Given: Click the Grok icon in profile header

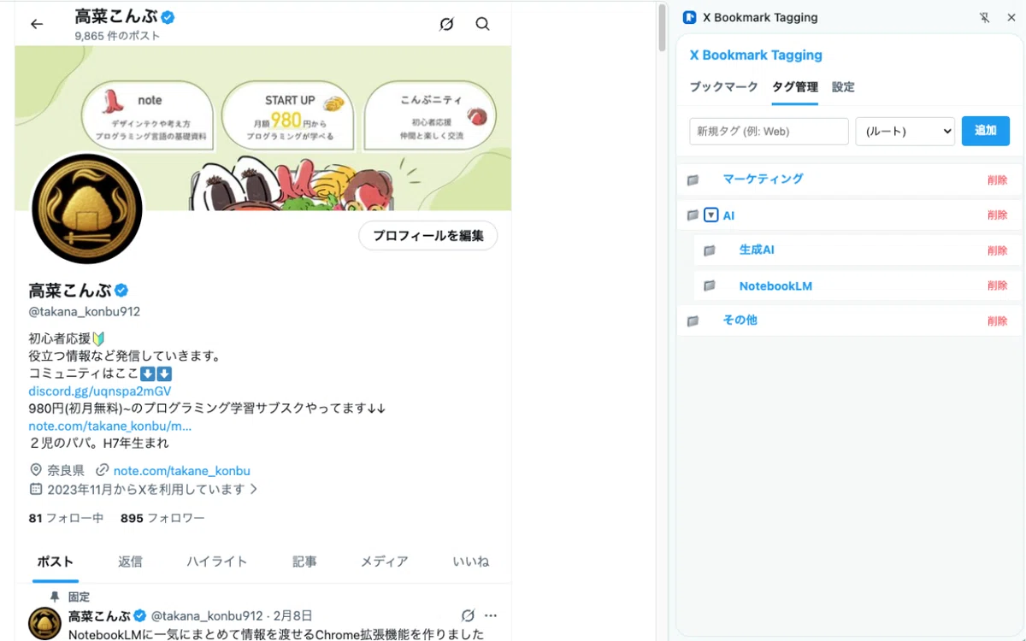Looking at the screenshot, I should tap(446, 24).
